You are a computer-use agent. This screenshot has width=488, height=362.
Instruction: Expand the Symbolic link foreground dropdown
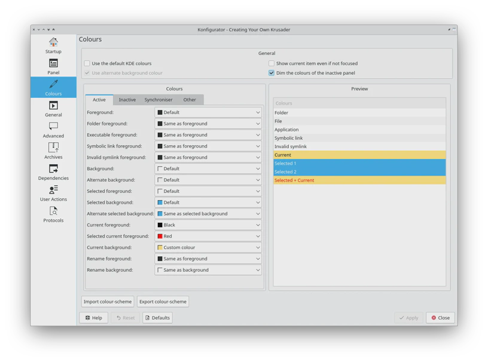pyautogui.click(x=208, y=146)
